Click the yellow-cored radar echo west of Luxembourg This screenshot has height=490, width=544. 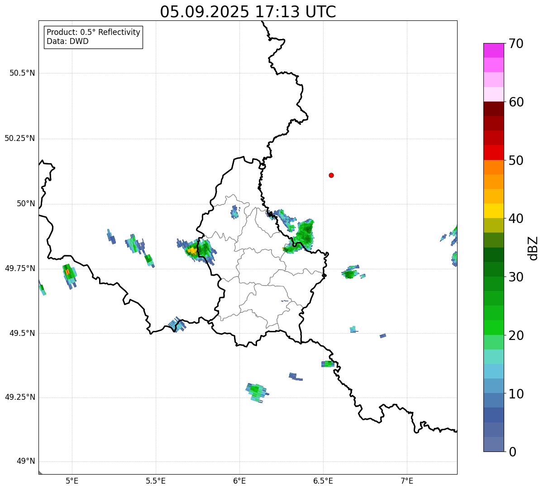(192, 251)
